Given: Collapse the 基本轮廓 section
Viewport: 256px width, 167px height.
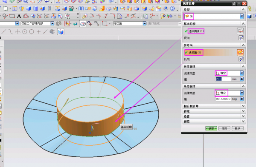Looking at the screenshot, I should [243, 23].
